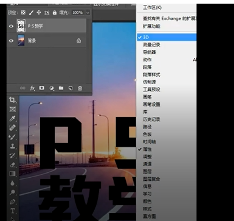The width and height of the screenshot is (234, 221).
Task: Select the History Brush tool
Action: pos(13,155)
